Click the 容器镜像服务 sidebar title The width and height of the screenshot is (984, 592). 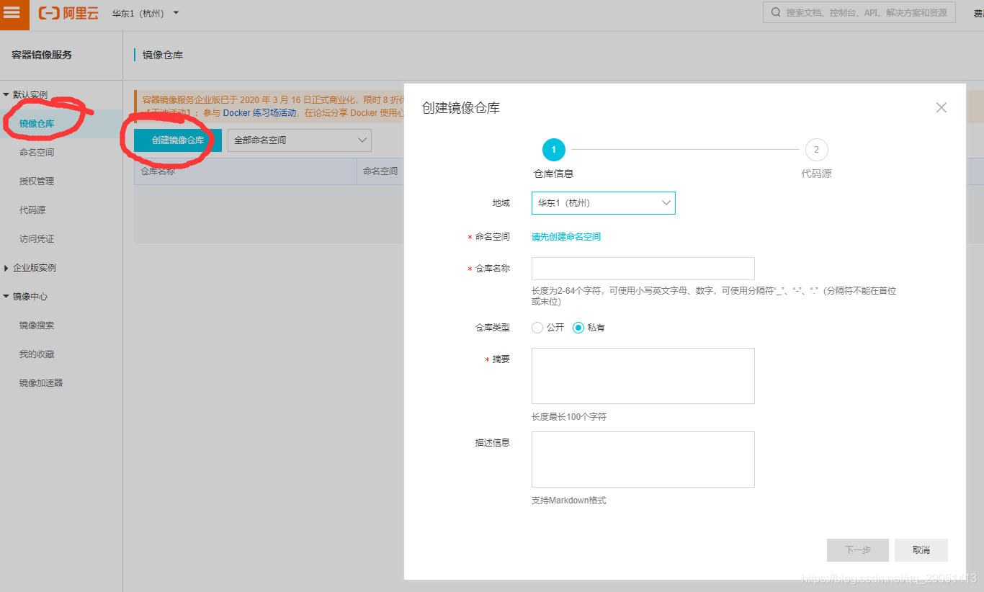click(x=42, y=55)
